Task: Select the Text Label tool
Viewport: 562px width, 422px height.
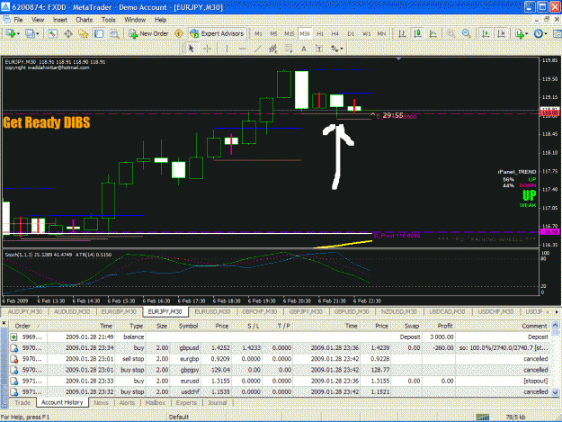Action: click(319, 49)
